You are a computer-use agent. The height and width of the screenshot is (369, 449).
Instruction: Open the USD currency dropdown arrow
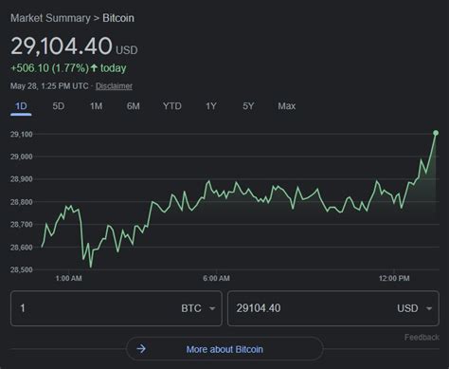[429, 308]
